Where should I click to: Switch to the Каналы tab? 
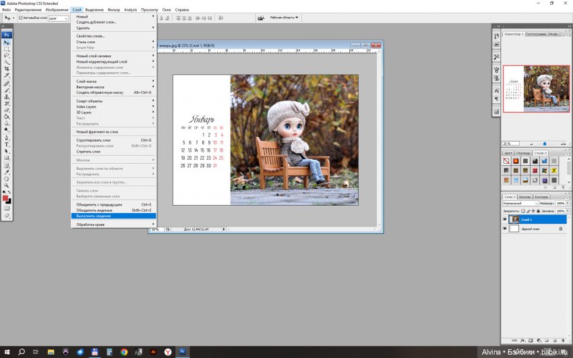(525, 197)
